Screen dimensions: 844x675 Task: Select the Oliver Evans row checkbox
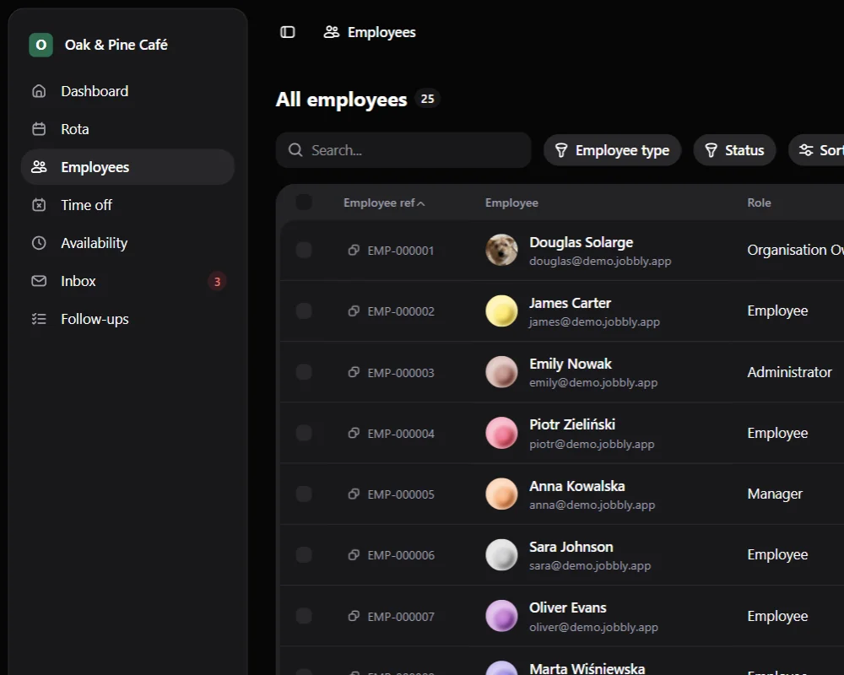click(x=304, y=616)
